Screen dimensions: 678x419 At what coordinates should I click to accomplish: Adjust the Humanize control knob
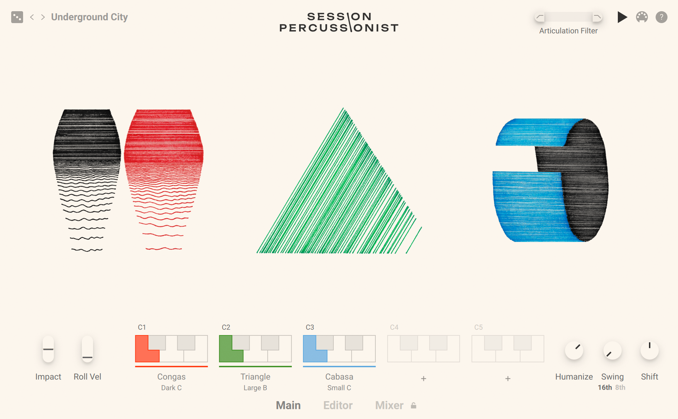pyautogui.click(x=573, y=349)
